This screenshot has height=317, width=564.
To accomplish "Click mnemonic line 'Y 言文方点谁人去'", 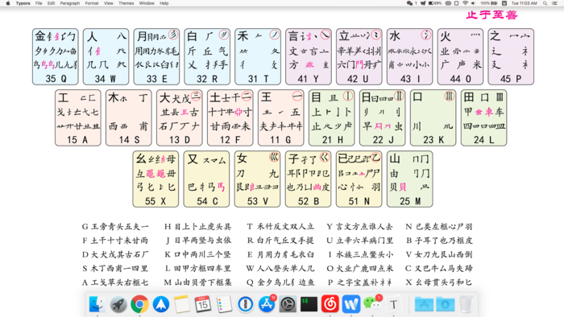I will 359,227.
